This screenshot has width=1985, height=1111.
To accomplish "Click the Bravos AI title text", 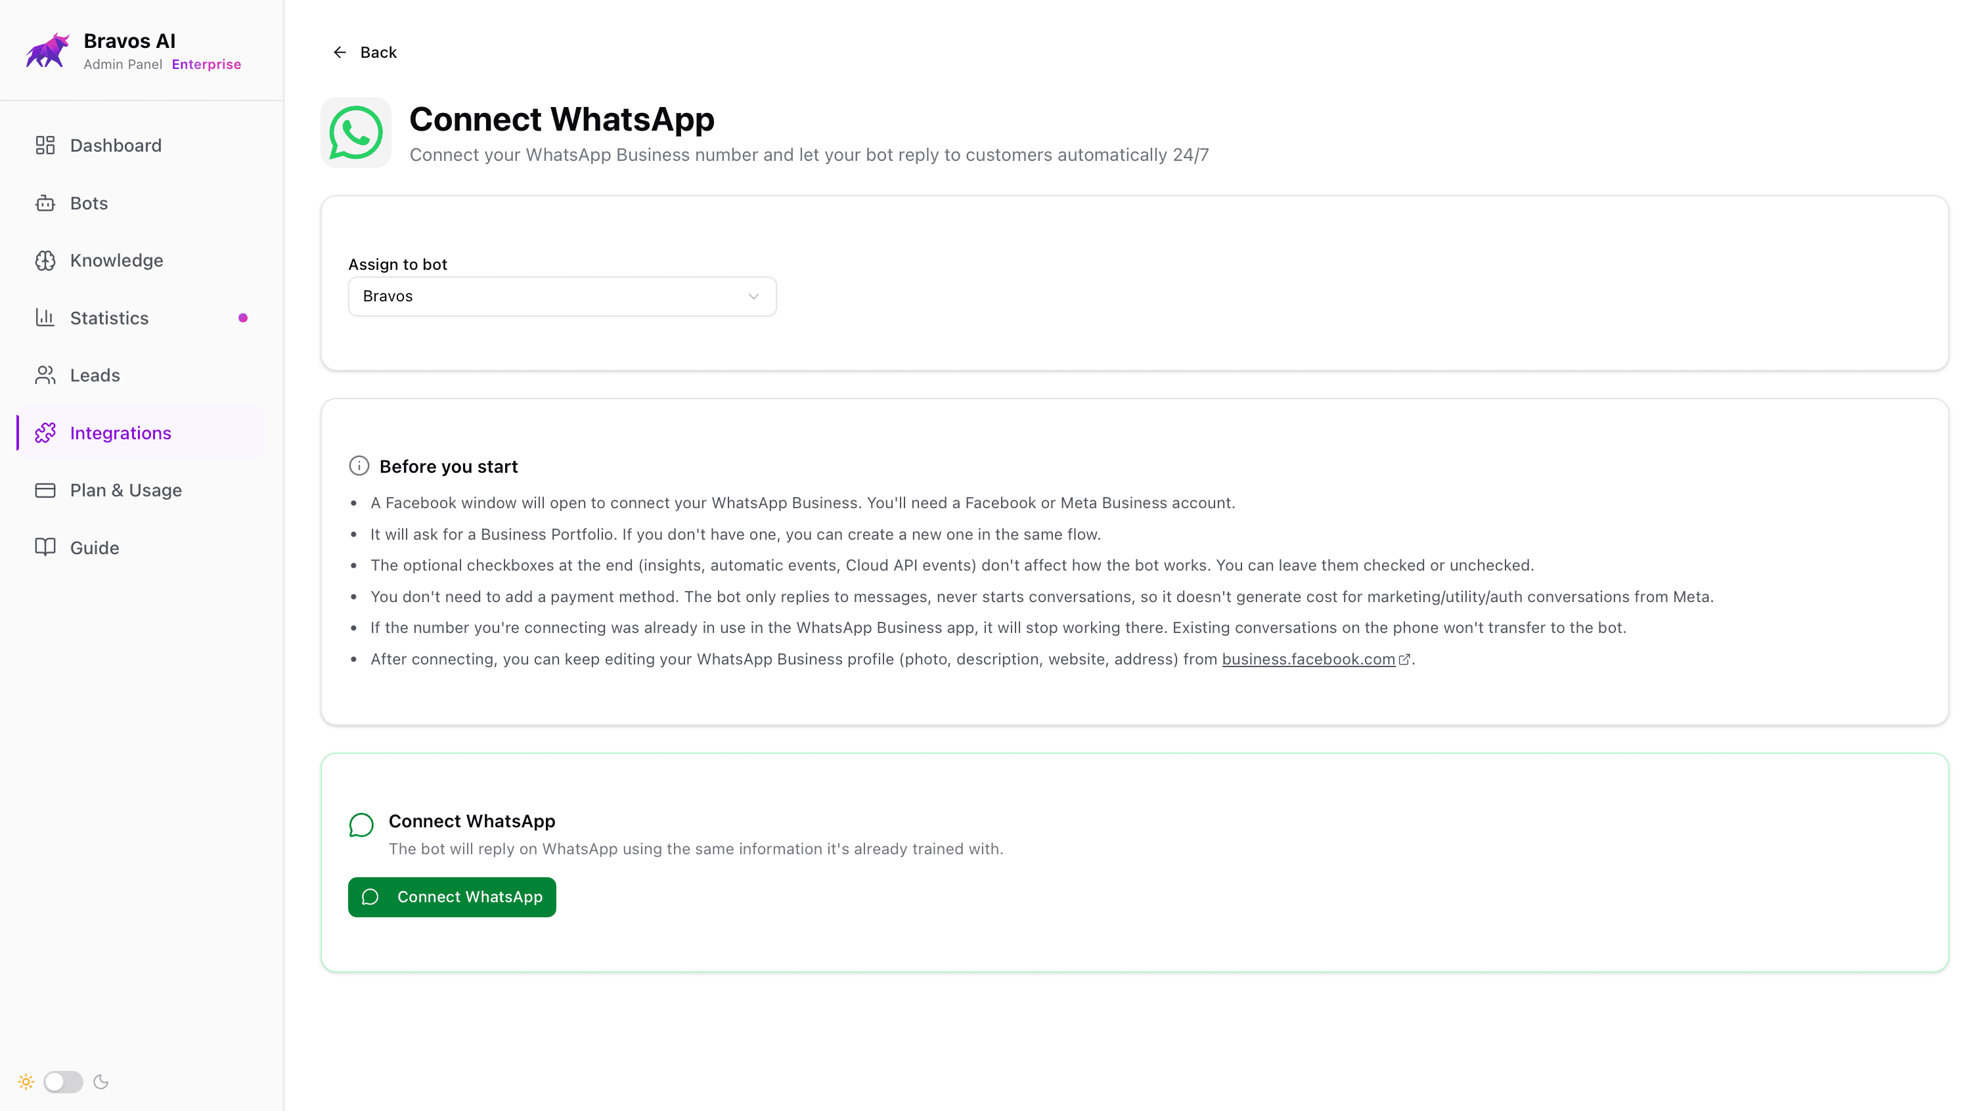I will (129, 41).
